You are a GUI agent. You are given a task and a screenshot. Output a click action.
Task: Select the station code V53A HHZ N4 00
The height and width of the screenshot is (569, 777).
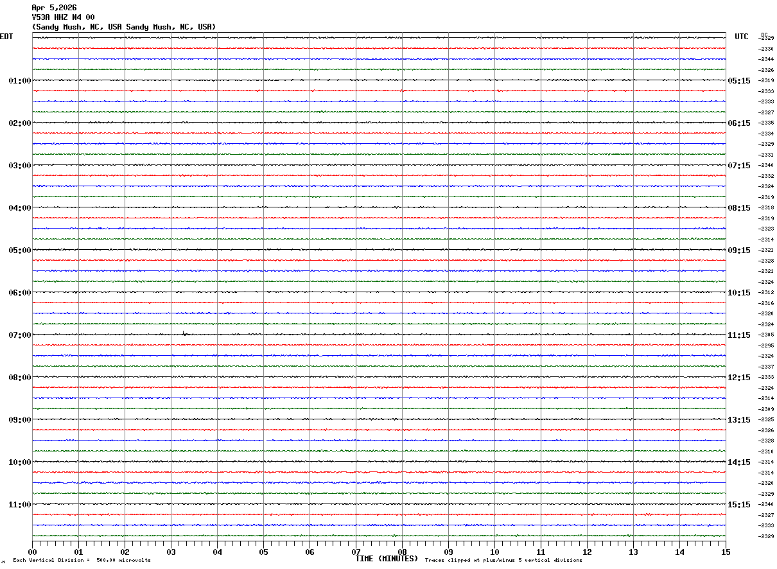click(x=63, y=17)
